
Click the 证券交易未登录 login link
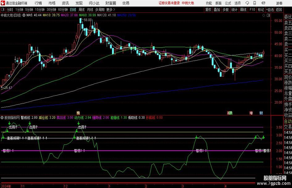(169, 3)
